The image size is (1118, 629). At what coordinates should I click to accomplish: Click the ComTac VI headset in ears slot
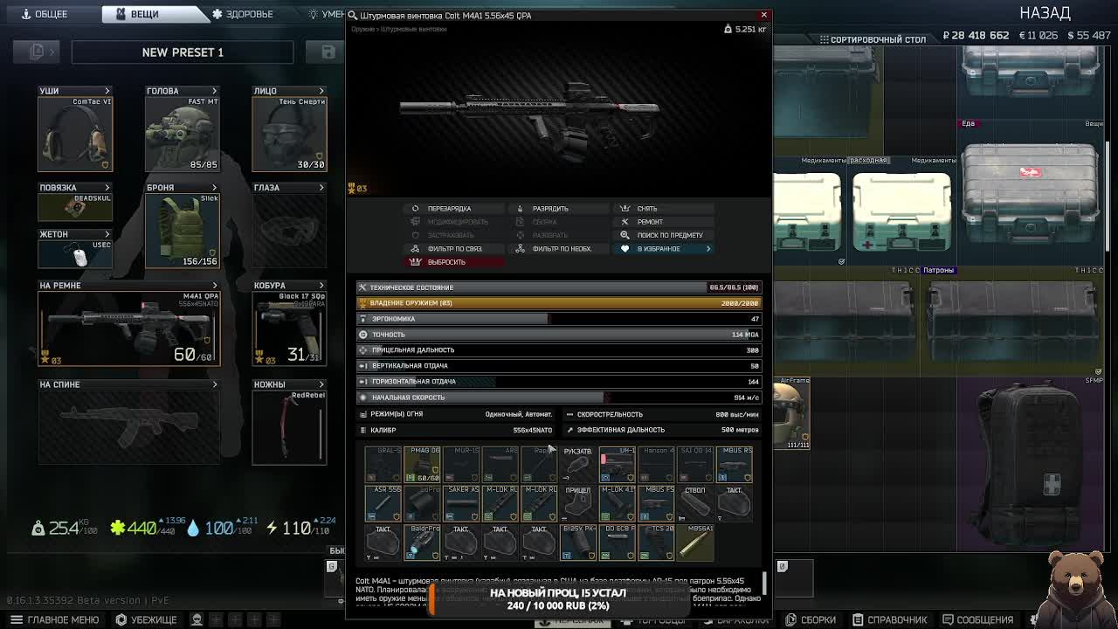coord(75,134)
